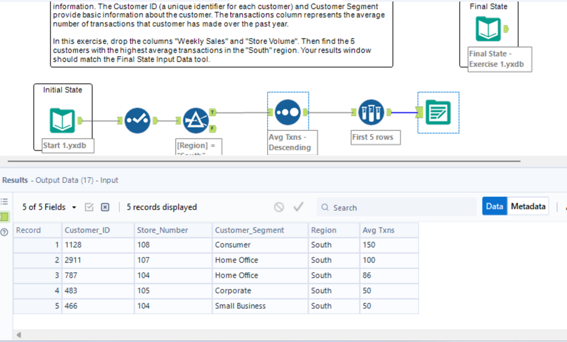Switch to the Metadata view
The image size is (567, 342).
(x=528, y=206)
